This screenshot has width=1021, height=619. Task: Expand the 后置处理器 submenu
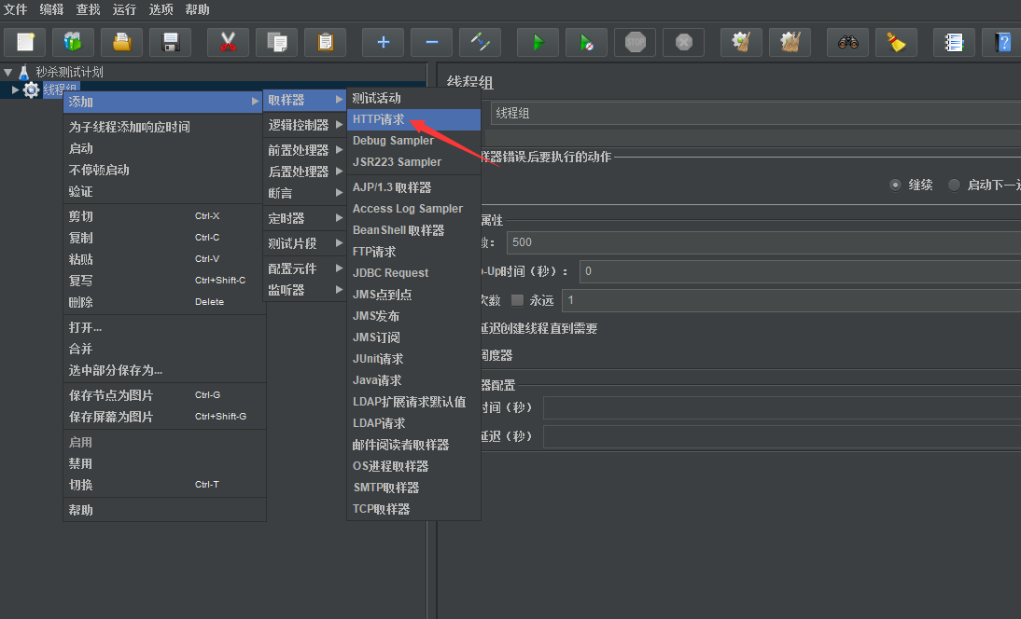tap(305, 172)
